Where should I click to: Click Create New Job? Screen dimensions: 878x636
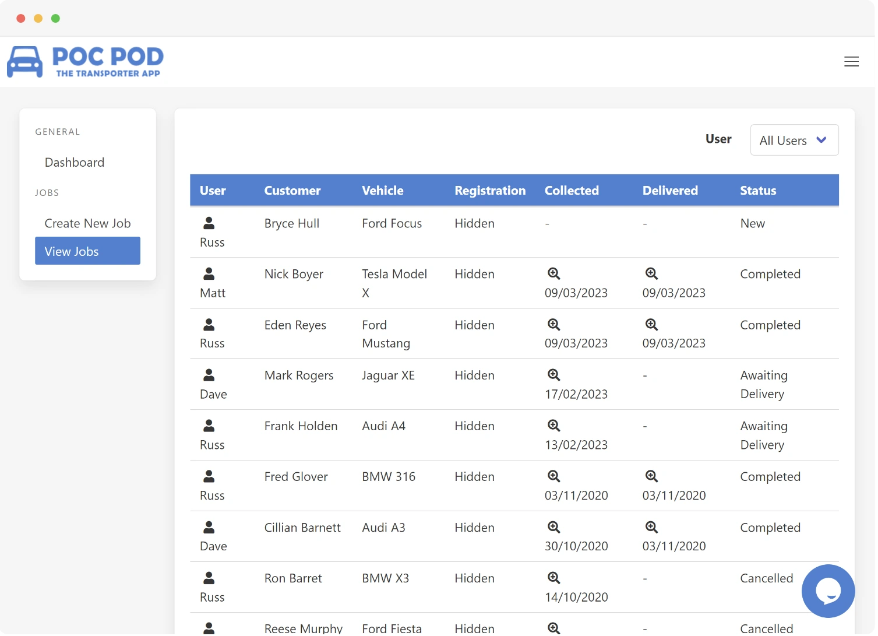click(x=87, y=223)
